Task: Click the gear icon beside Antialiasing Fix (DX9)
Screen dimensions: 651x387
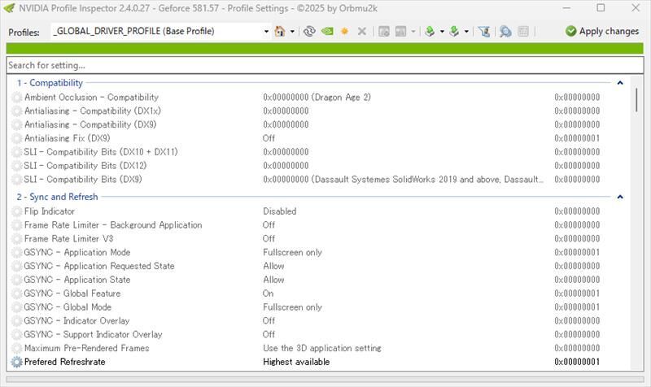Action: point(16,138)
